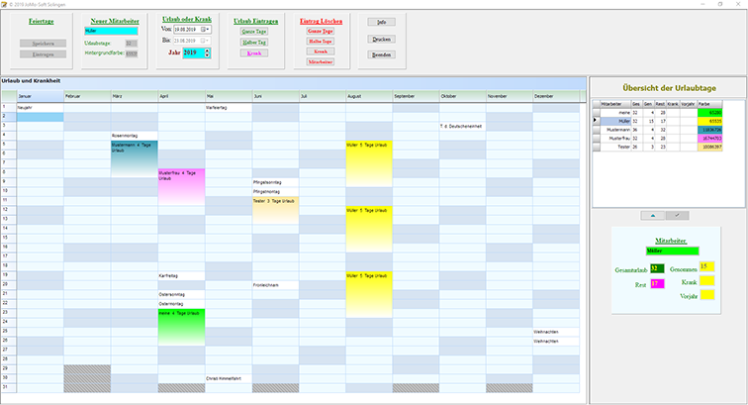Open the Von date calendar dropdown
The image size is (748, 405).
point(205,31)
